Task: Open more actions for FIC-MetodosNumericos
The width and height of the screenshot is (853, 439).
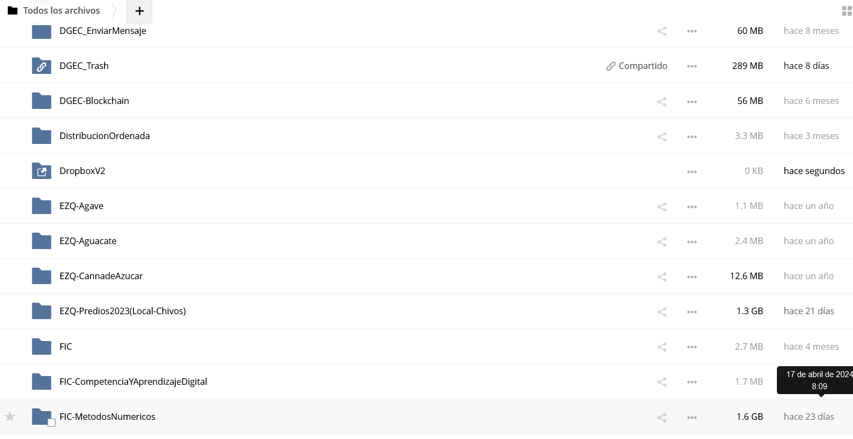Action: click(692, 417)
